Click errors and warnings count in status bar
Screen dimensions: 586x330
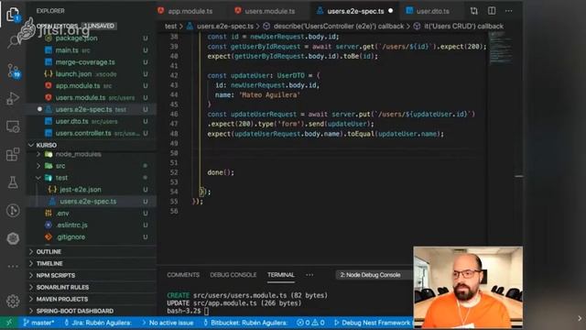[x=310, y=323]
